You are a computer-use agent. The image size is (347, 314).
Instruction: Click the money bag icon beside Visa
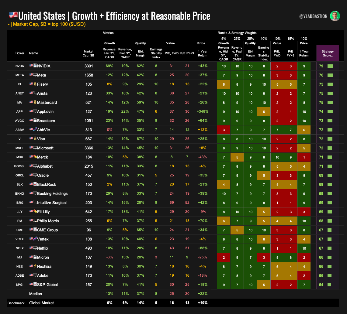pyautogui.click(x=35, y=138)
